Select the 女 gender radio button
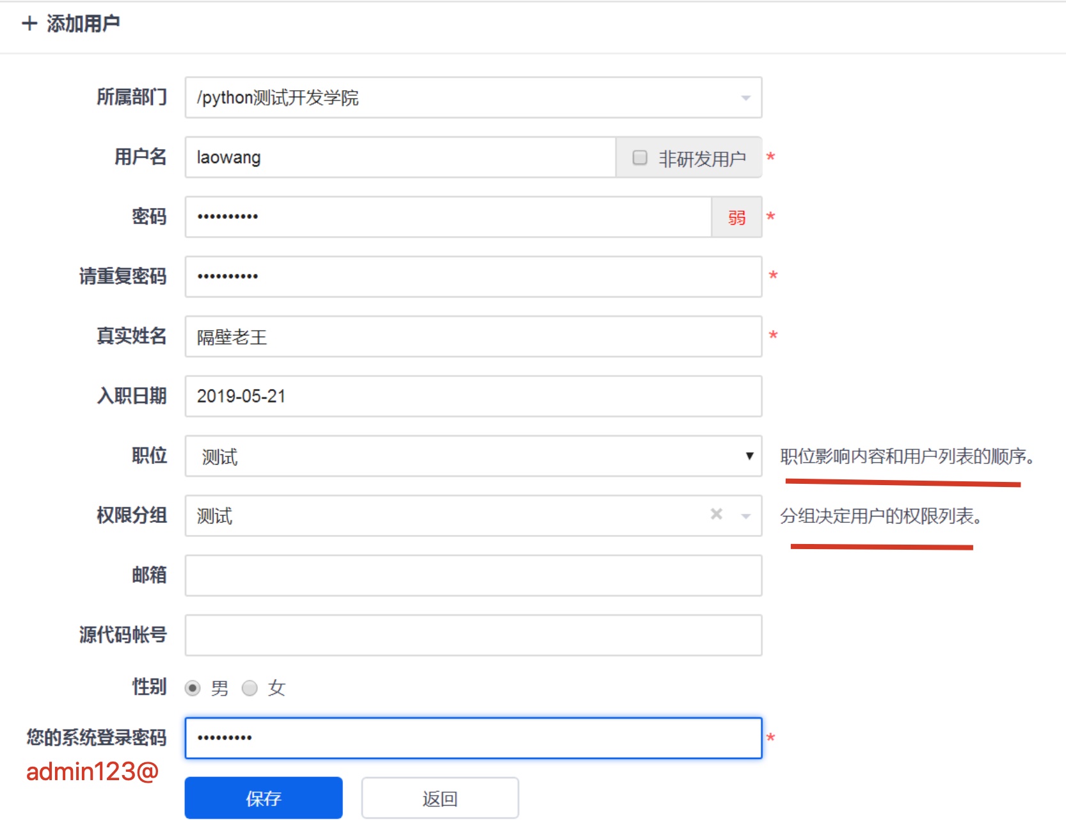 point(250,688)
